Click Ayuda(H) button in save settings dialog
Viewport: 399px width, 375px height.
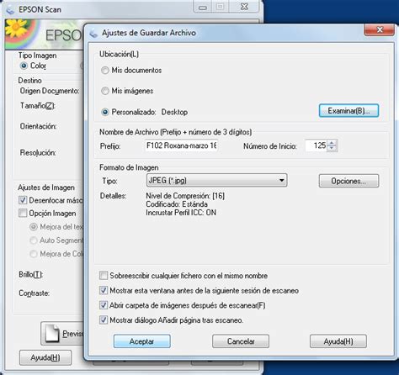tap(338, 341)
